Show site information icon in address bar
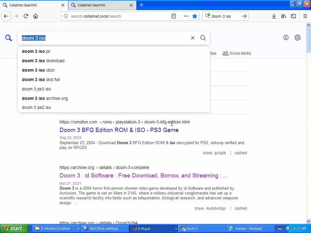The height and width of the screenshot is (233, 311). point(66,16)
